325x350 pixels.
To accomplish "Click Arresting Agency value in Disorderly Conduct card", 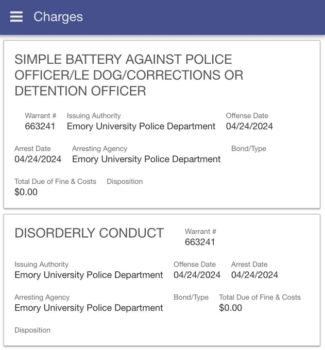I will click(x=89, y=308).
